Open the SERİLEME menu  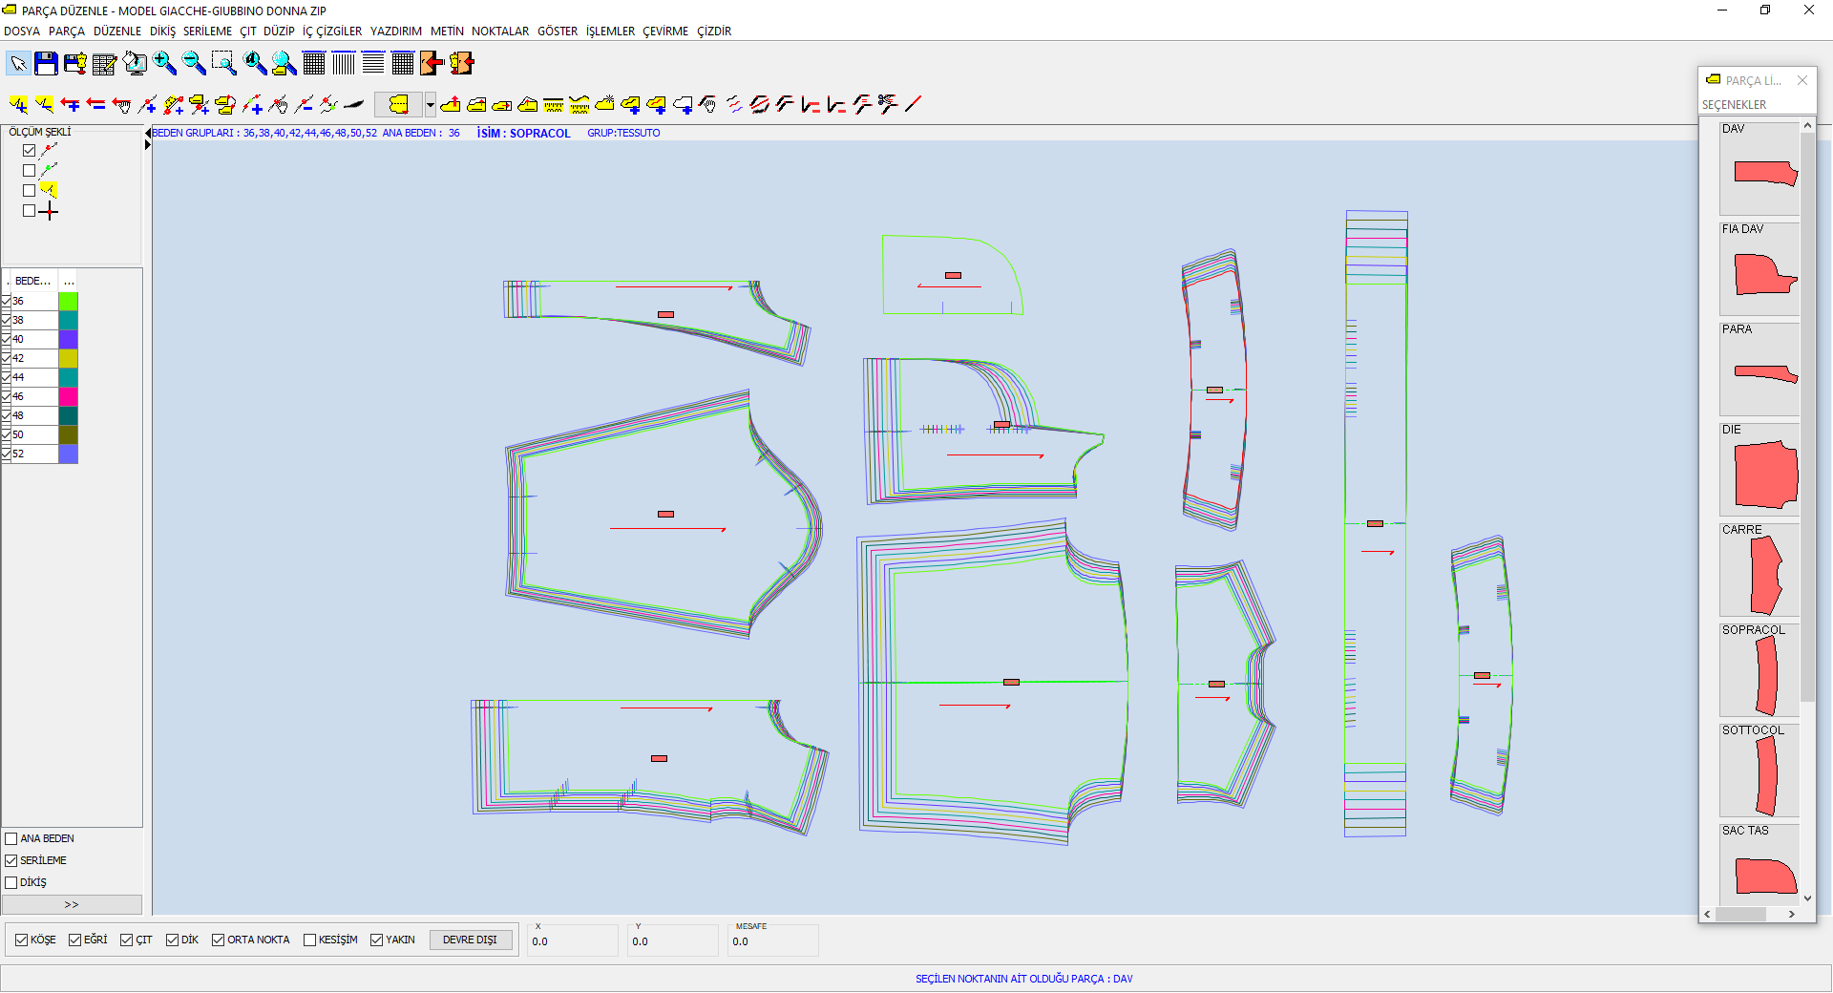207,32
